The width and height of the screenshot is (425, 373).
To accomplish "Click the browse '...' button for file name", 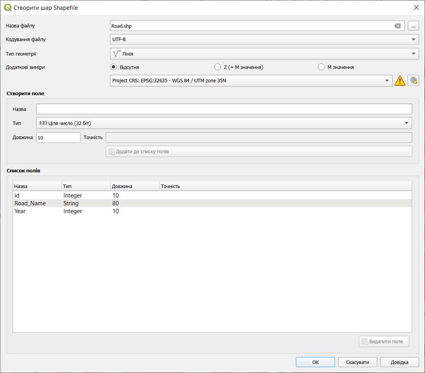I will coord(413,26).
